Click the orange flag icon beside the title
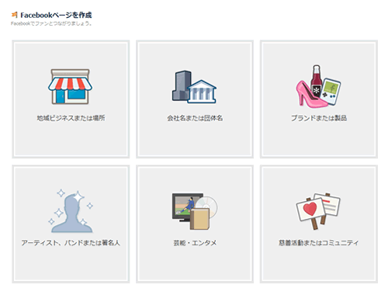This screenshot has height=295, width=388. pyautogui.click(x=15, y=15)
